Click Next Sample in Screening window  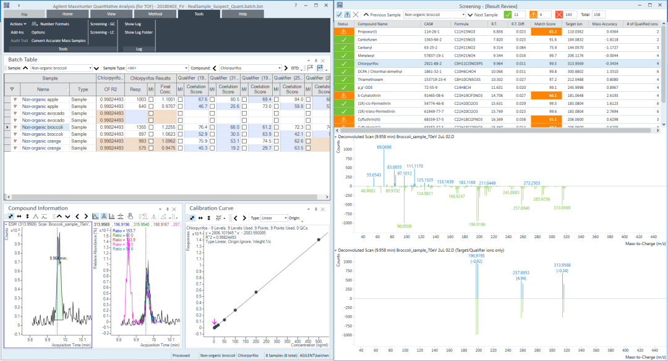pyautogui.click(x=482, y=14)
